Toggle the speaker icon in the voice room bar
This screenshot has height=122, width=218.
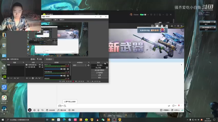tap(35, 110)
